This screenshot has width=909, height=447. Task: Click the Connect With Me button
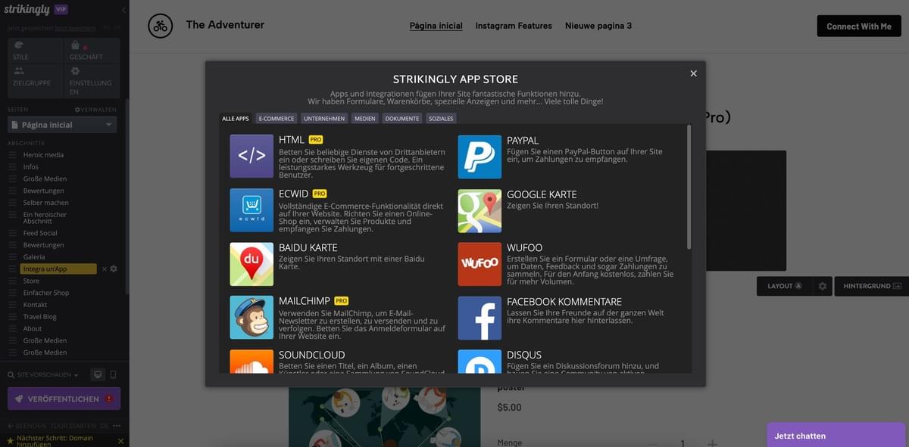pyautogui.click(x=859, y=26)
